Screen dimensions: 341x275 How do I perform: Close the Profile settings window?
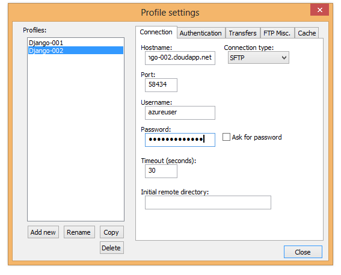(x=319, y=10)
